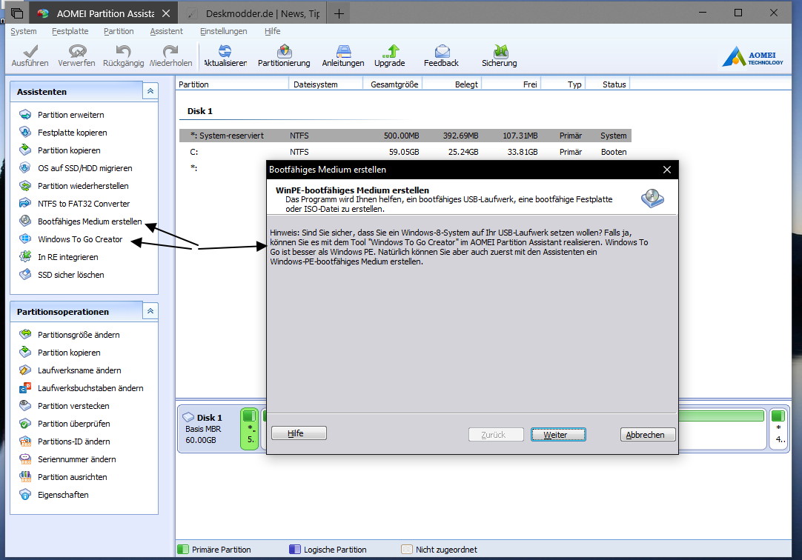
Task: Open SSD sicher löschen
Action: point(70,275)
